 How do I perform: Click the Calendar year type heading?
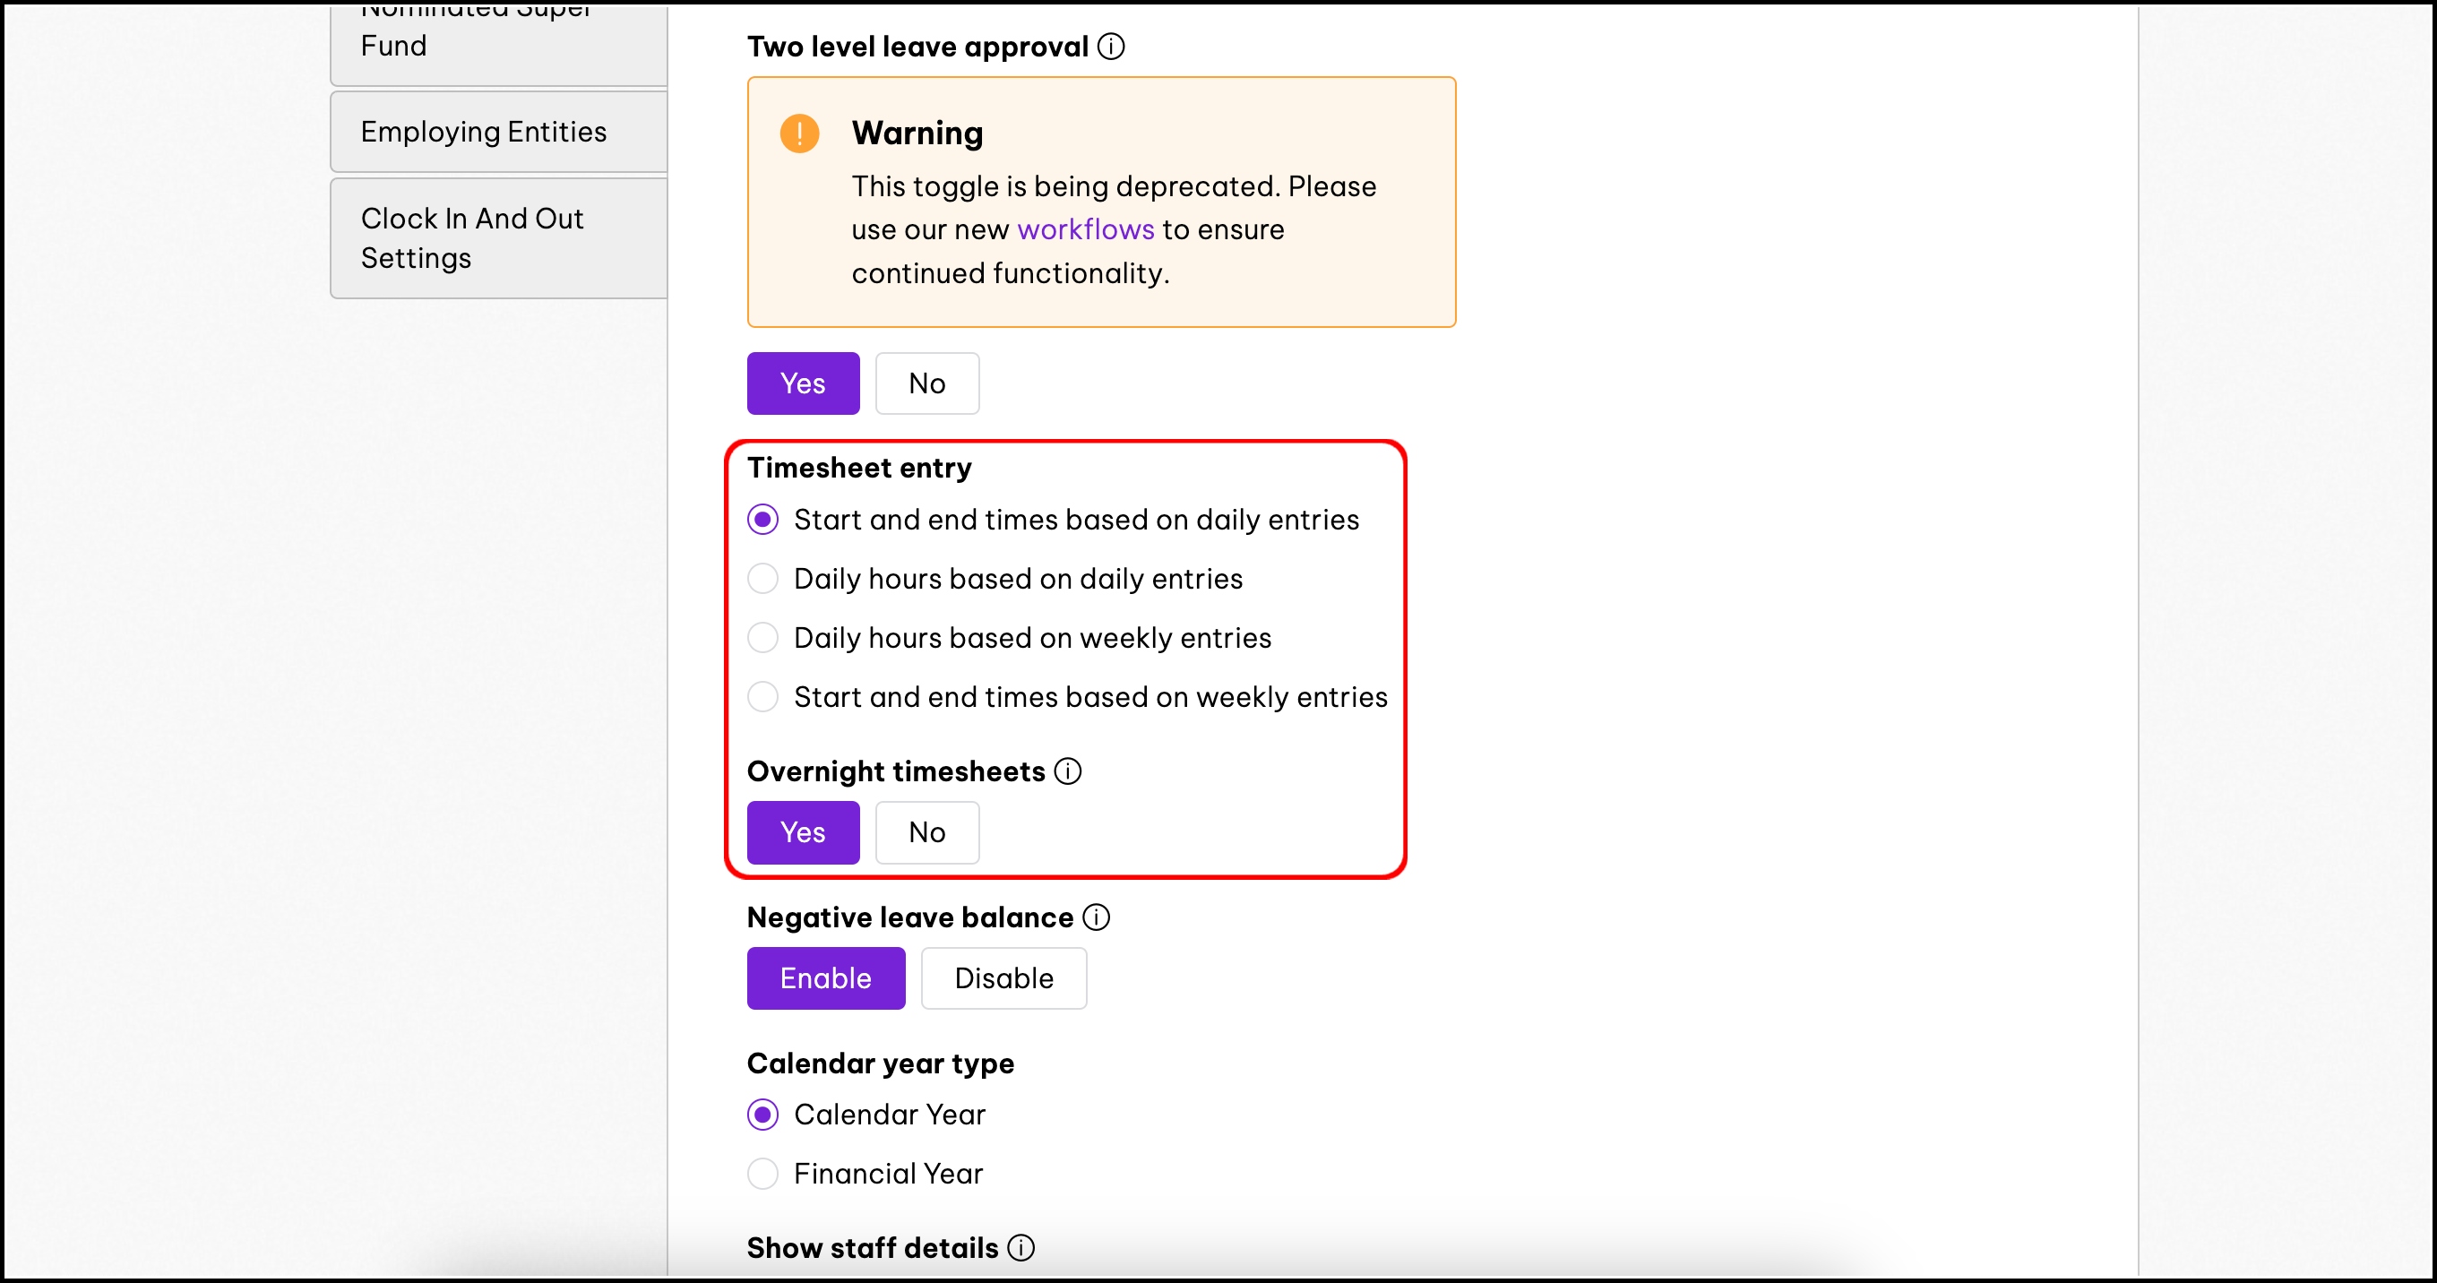[880, 1063]
